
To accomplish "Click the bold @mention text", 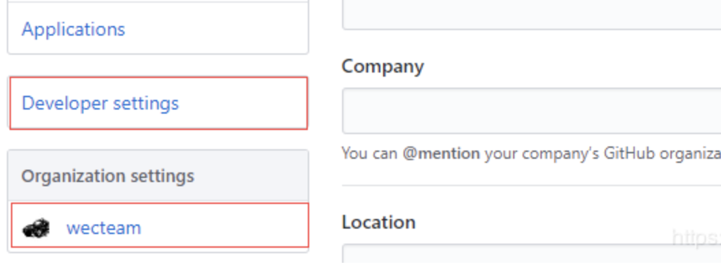I will coord(441,153).
